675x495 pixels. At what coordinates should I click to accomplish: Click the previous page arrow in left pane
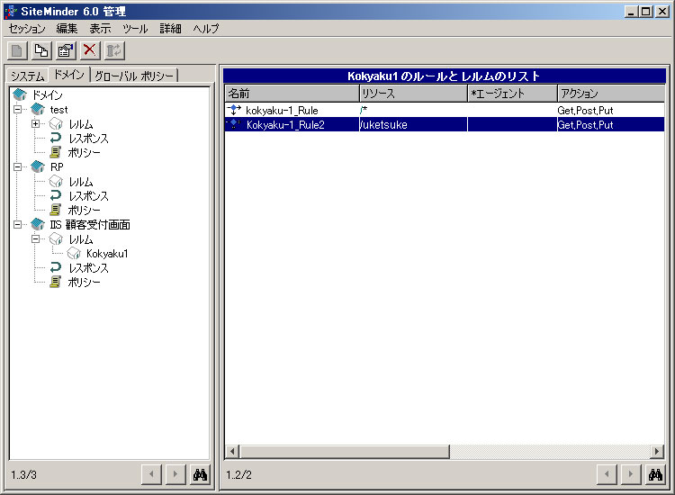(x=151, y=475)
